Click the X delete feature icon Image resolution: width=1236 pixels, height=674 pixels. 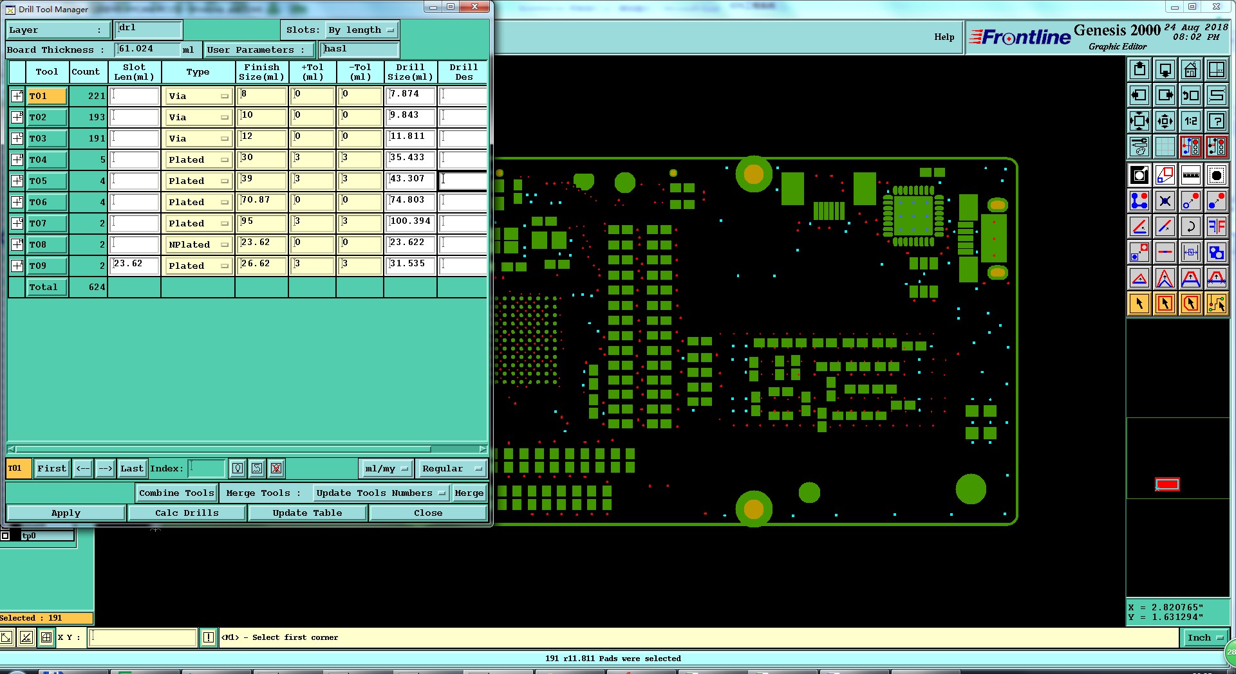1165,201
